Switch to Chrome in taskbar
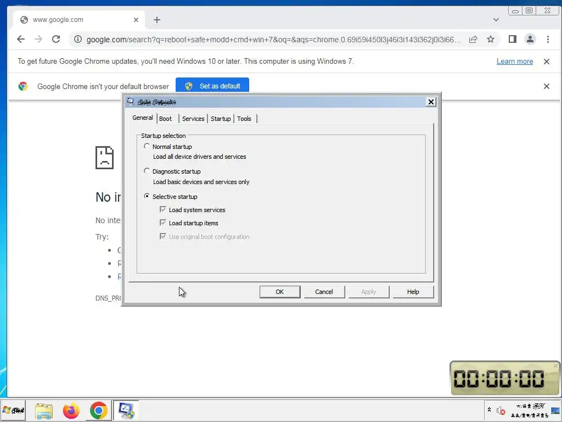Viewport: 562px width, 422px height. [99, 410]
